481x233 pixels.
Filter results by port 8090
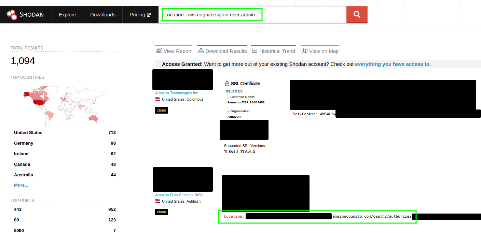(x=18, y=230)
